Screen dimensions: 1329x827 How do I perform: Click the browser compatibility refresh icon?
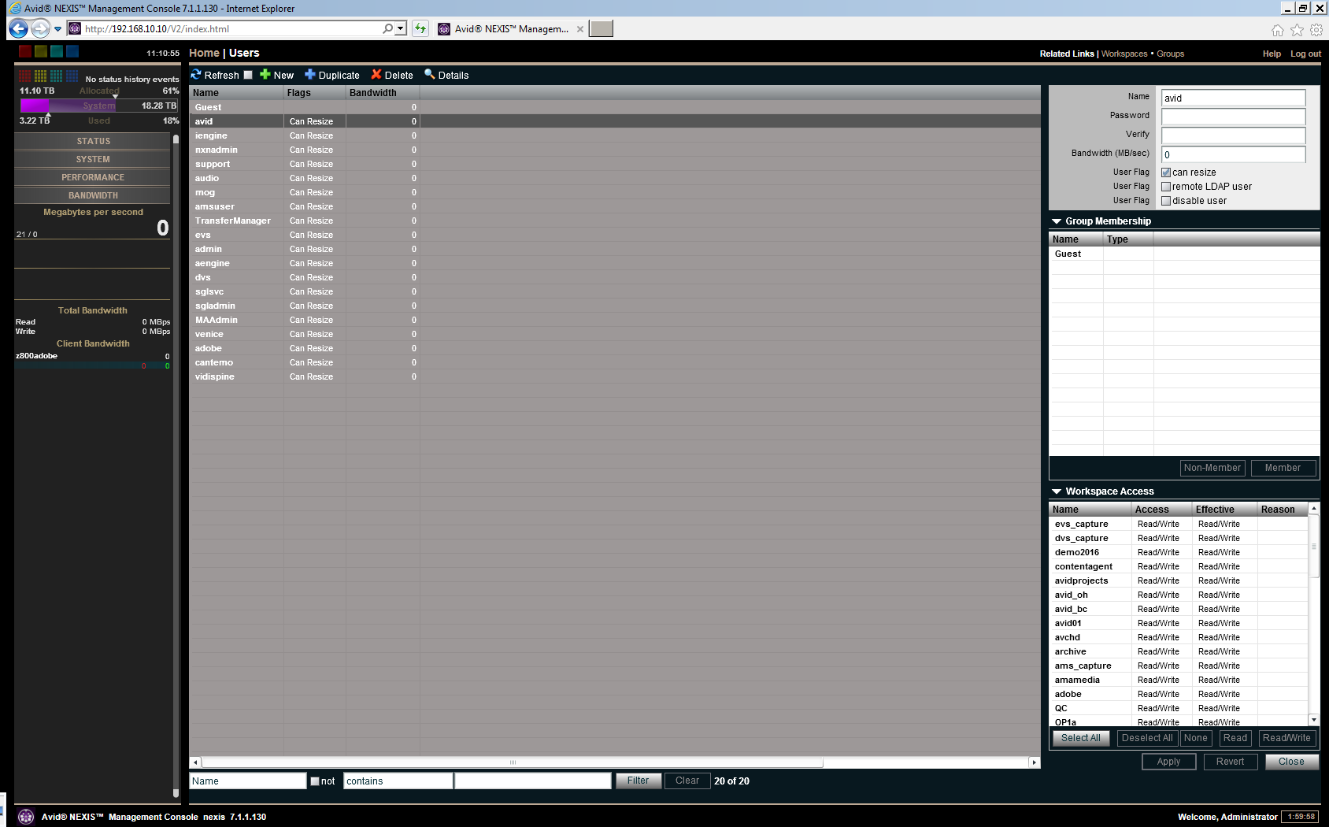420,28
